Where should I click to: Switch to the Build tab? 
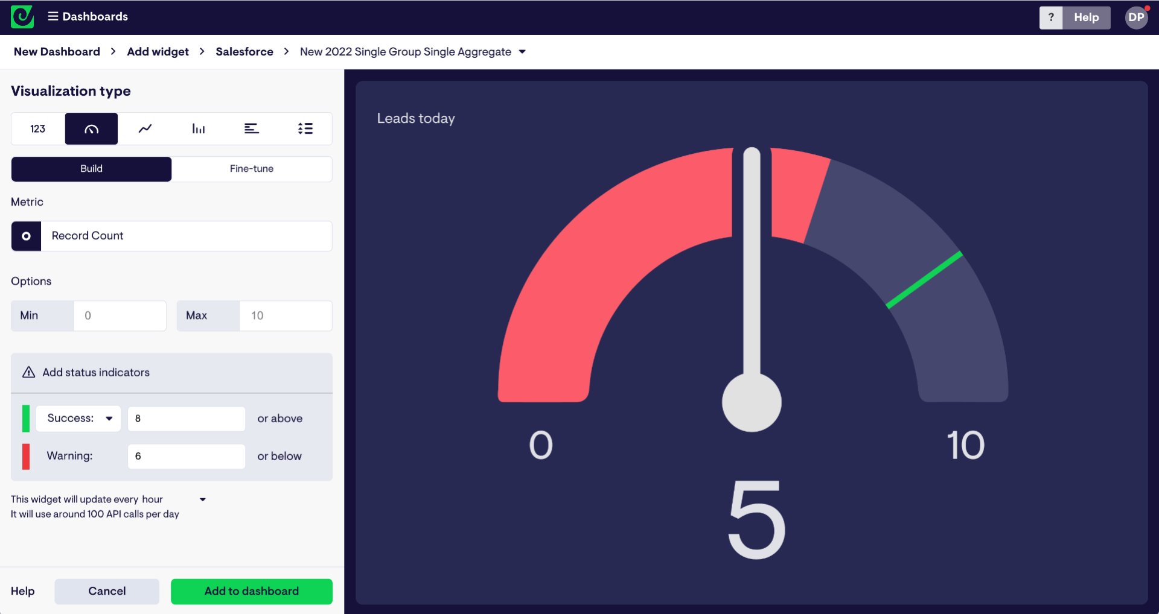point(91,169)
